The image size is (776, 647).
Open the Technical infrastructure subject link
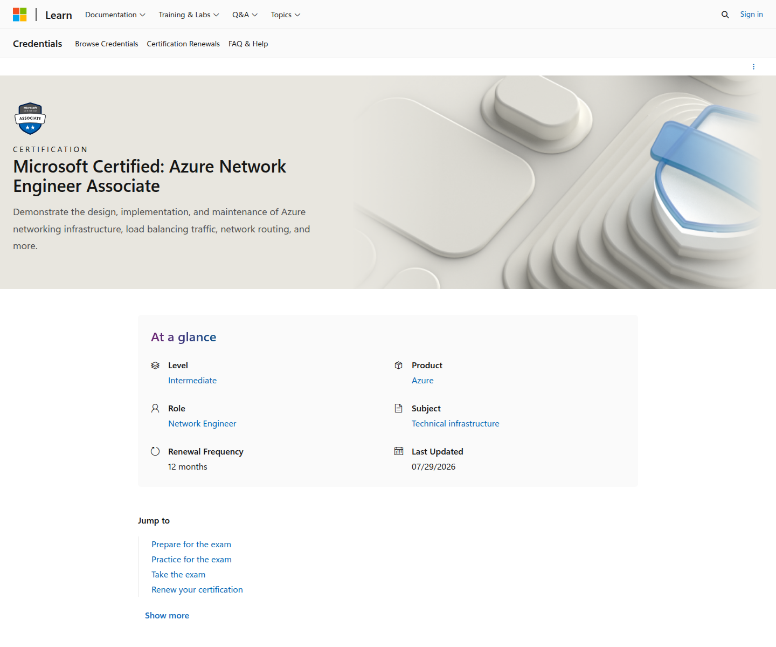tap(455, 424)
